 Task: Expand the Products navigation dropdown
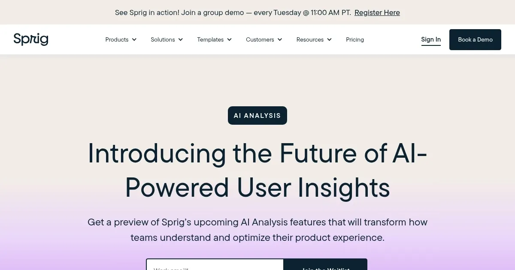click(117, 39)
